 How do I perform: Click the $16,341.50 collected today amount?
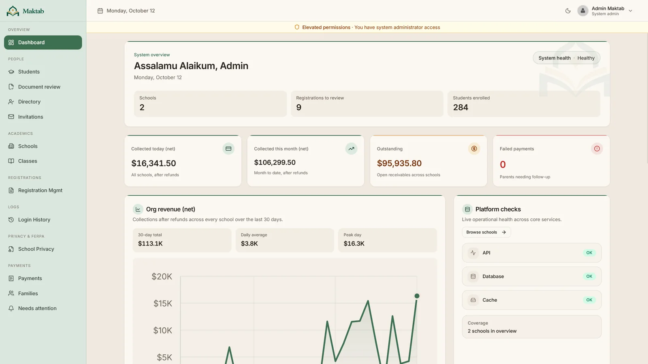[x=153, y=163]
